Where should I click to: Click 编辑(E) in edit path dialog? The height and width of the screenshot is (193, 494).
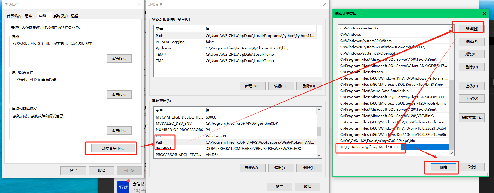472,42
